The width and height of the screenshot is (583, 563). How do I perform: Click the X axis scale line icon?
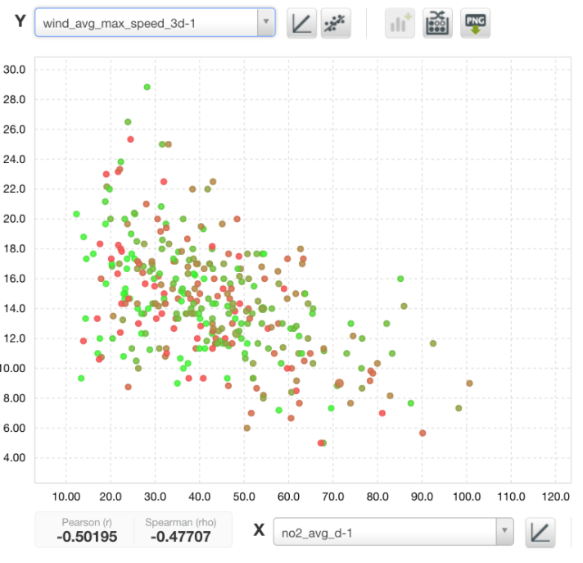tap(540, 531)
